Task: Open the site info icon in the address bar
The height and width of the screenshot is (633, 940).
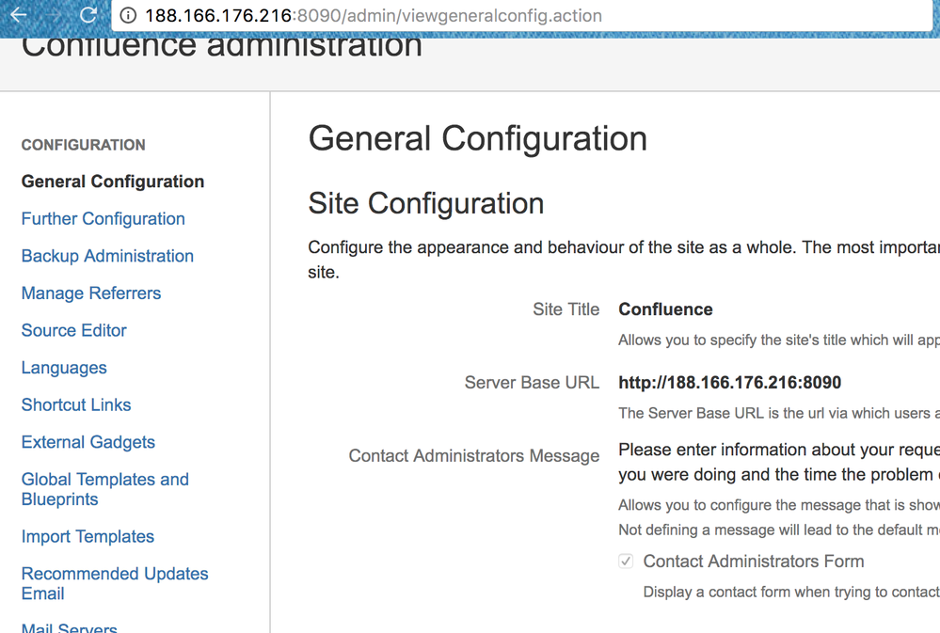Action: point(128,15)
